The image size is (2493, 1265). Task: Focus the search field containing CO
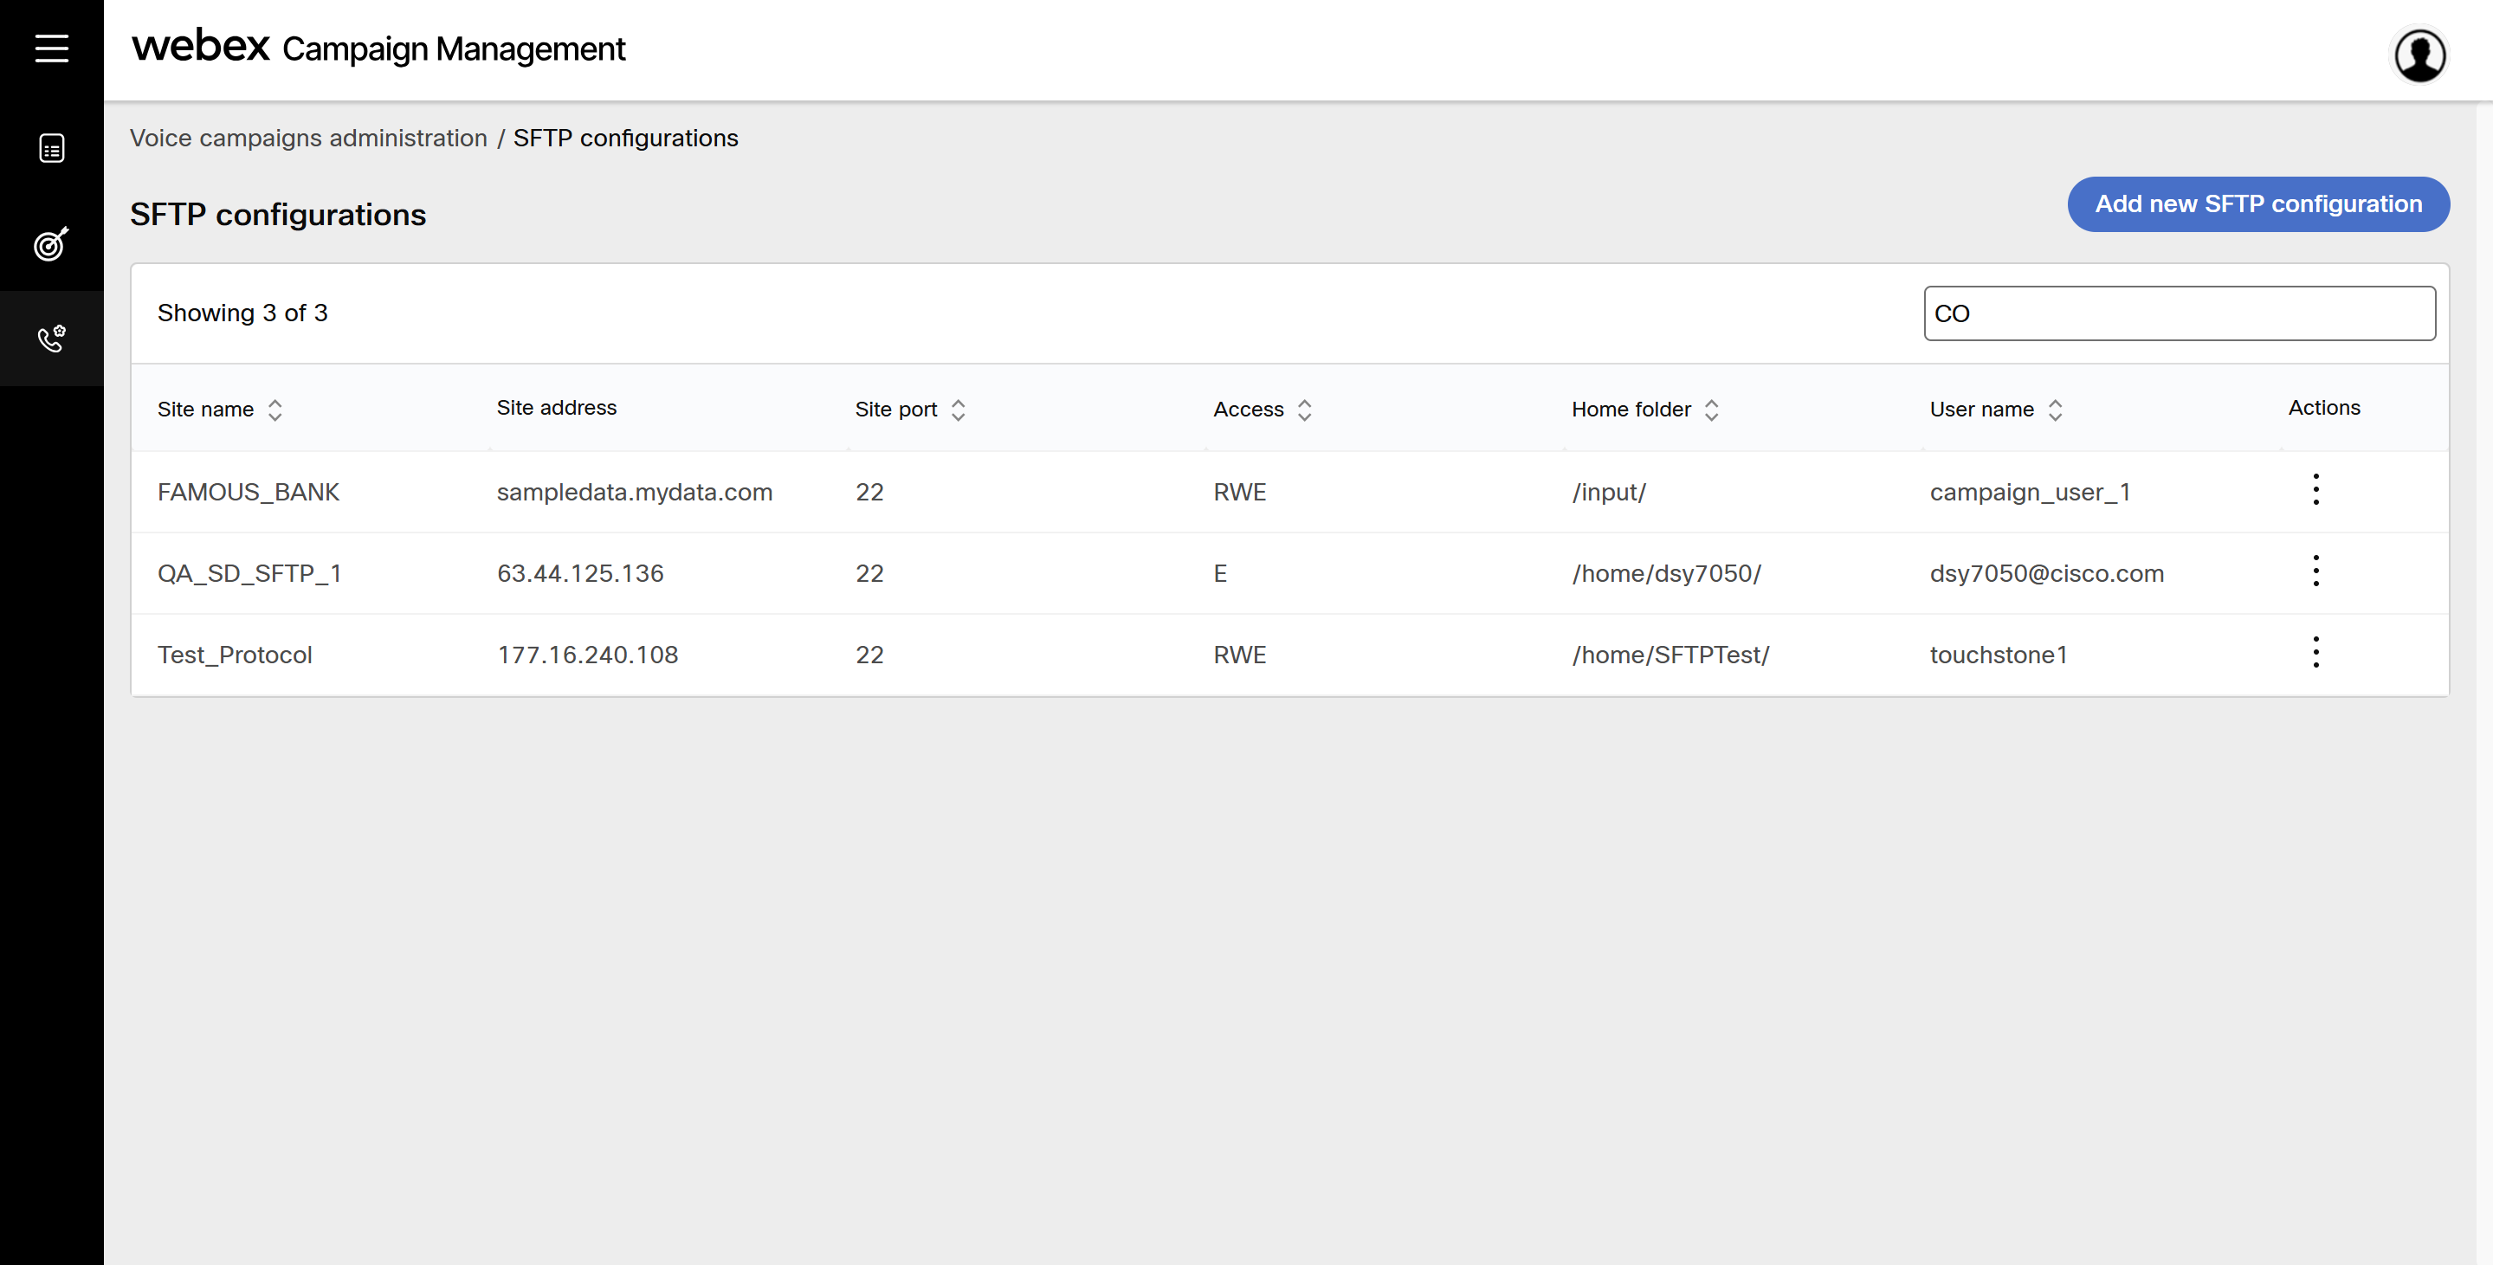(2179, 313)
